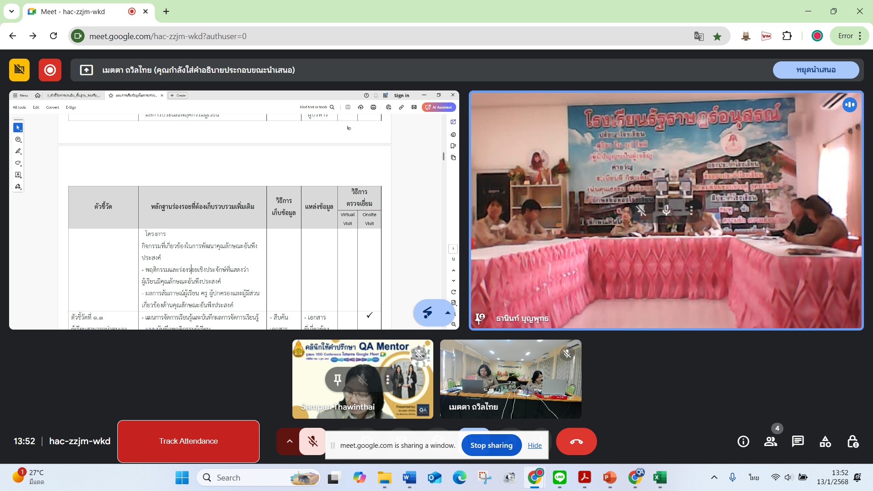The height and width of the screenshot is (491, 873).
Task: Click the yellow captions-off icon in presentation bar
Action: point(19,70)
